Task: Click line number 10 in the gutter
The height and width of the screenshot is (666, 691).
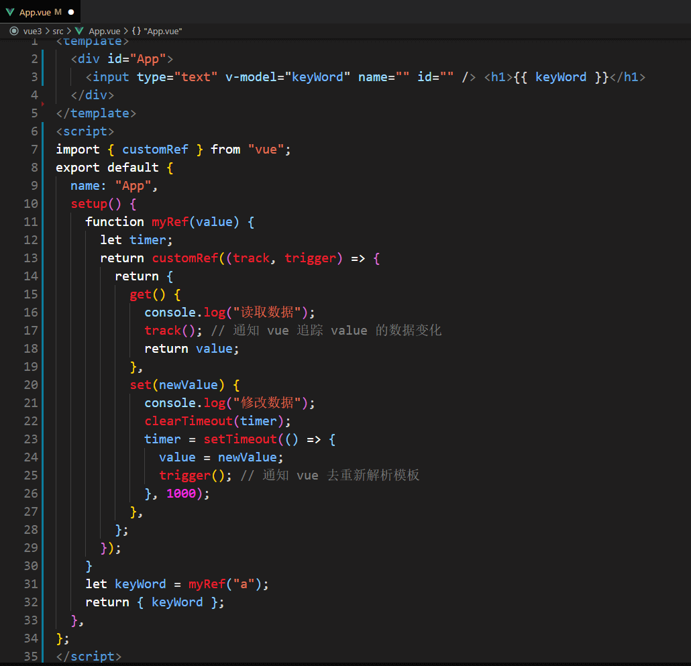Action: click(31, 204)
